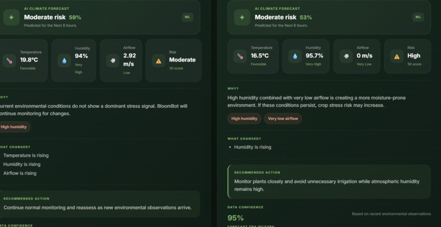The image size is (441, 227).
Task: Click the warning triangle beside High risk tile
Action: click(397, 56)
